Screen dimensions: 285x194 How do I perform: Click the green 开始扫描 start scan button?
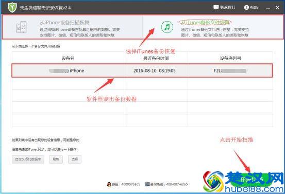(x=252, y=180)
